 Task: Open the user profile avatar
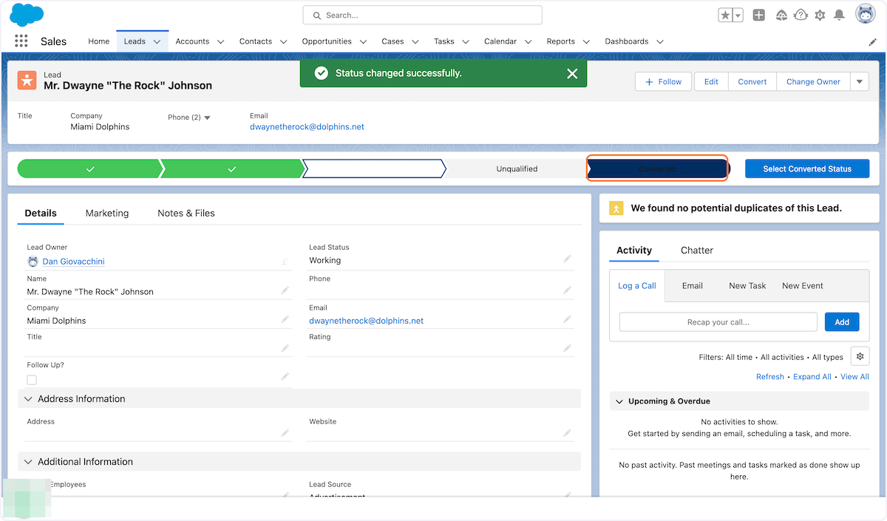click(x=866, y=14)
